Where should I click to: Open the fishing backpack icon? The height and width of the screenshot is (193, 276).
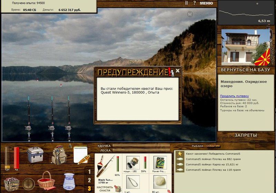tap(59, 155)
